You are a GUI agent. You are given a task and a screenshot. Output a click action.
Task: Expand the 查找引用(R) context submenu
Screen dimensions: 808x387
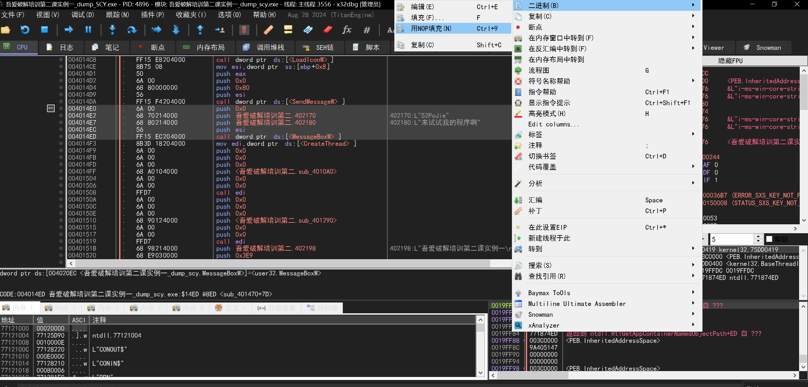coord(607,276)
